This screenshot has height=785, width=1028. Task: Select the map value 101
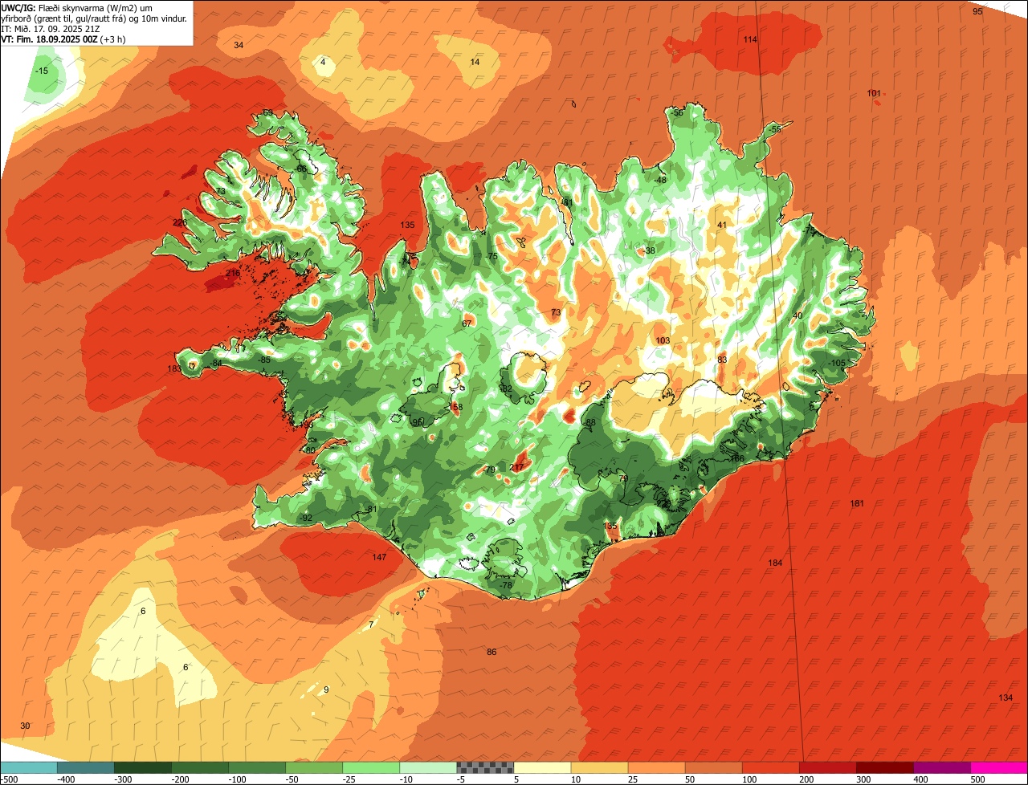(874, 93)
